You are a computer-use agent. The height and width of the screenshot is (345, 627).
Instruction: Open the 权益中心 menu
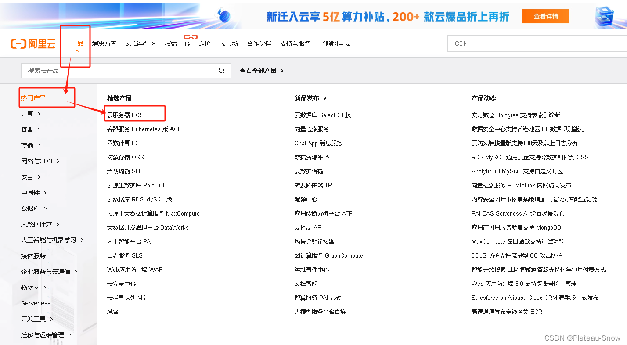177,43
